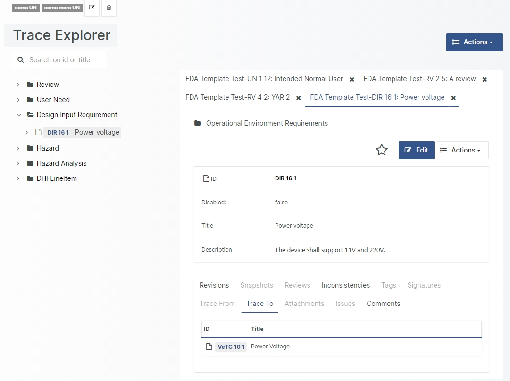Close the 'A review' tab
Image resolution: width=510 pixels, height=381 pixels.
click(485, 79)
